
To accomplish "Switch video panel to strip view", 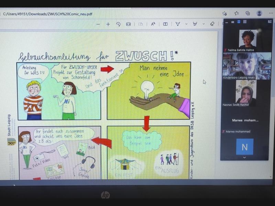I will click(x=239, y=22).
